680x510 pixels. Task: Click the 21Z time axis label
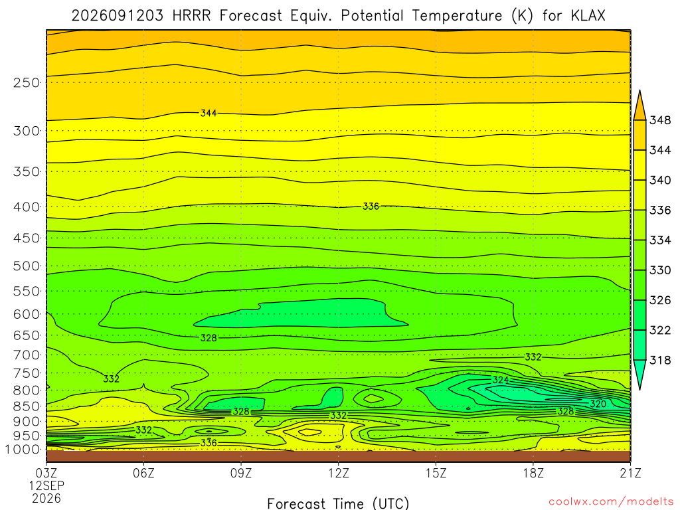630,473
